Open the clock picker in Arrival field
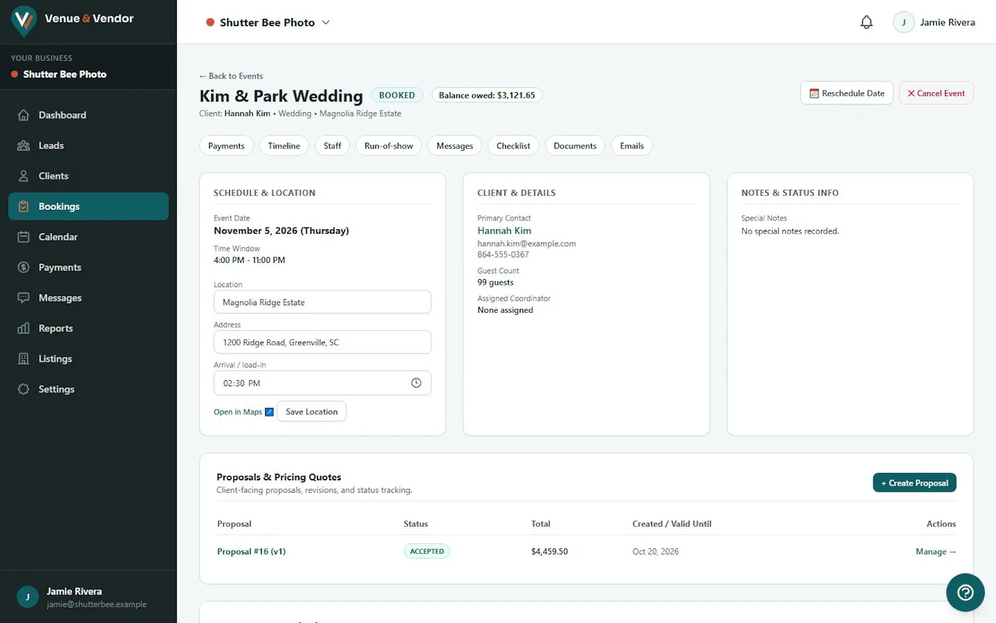Image resolution: width=996 pixels, height=623 pixels. (416, 383)
